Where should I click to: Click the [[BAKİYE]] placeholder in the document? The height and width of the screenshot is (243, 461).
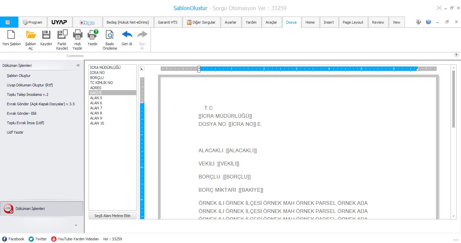[x=251, y=190]
